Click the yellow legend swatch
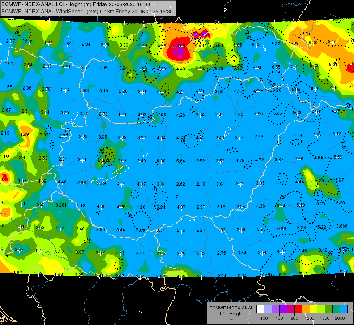Viewport: 354px width, 325px height. (x=314, y=309)
